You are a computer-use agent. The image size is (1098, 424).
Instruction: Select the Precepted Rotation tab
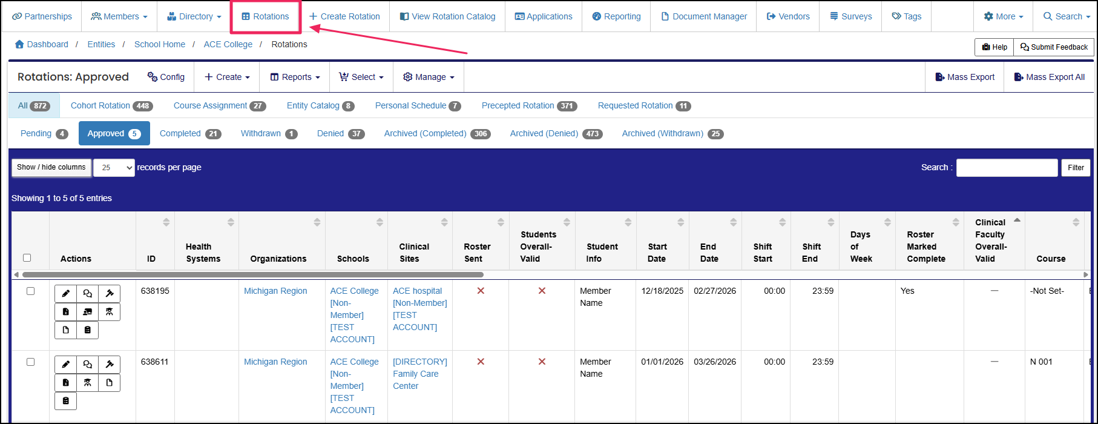pos(528,106)
